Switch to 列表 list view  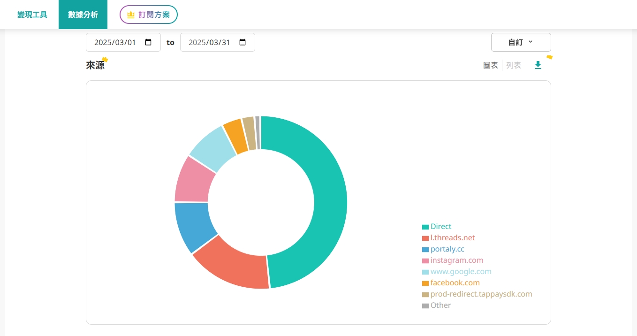pos(514,65)
